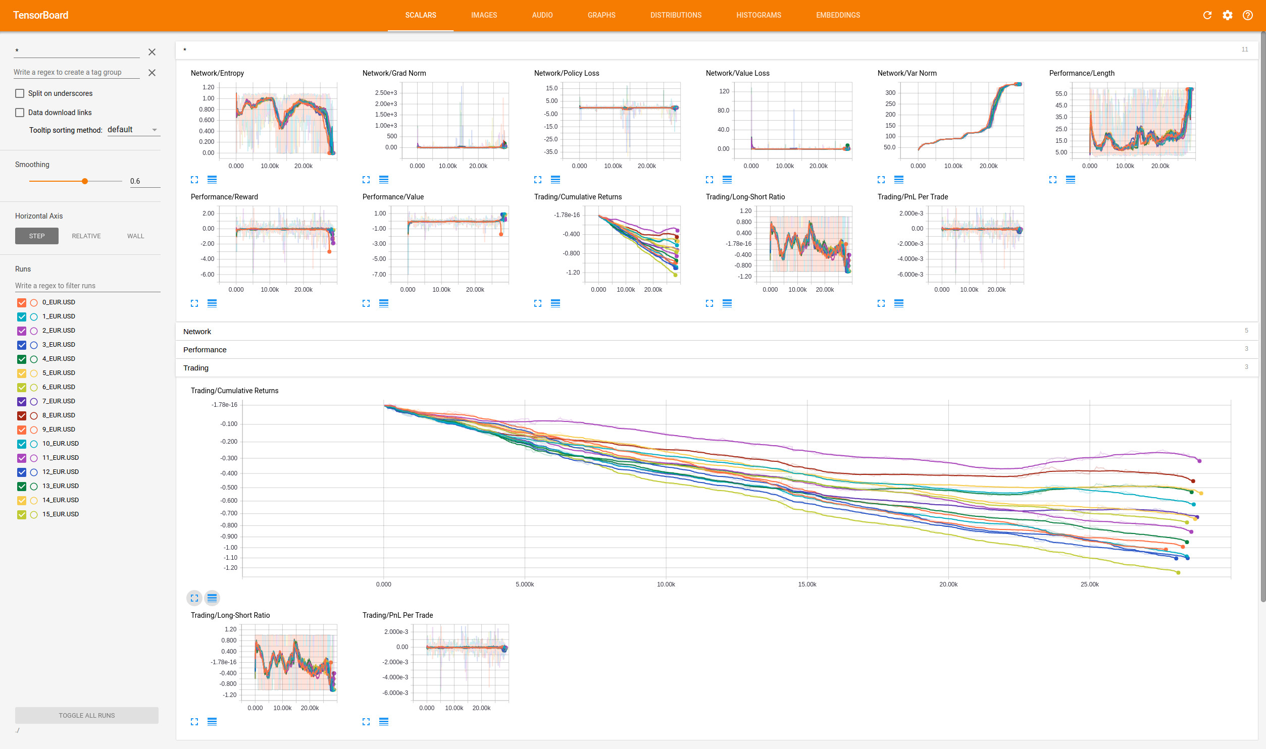Toggle log scale icon under Performance/Length chart
Screen dimensions: 1266x749
point(1071,180)
